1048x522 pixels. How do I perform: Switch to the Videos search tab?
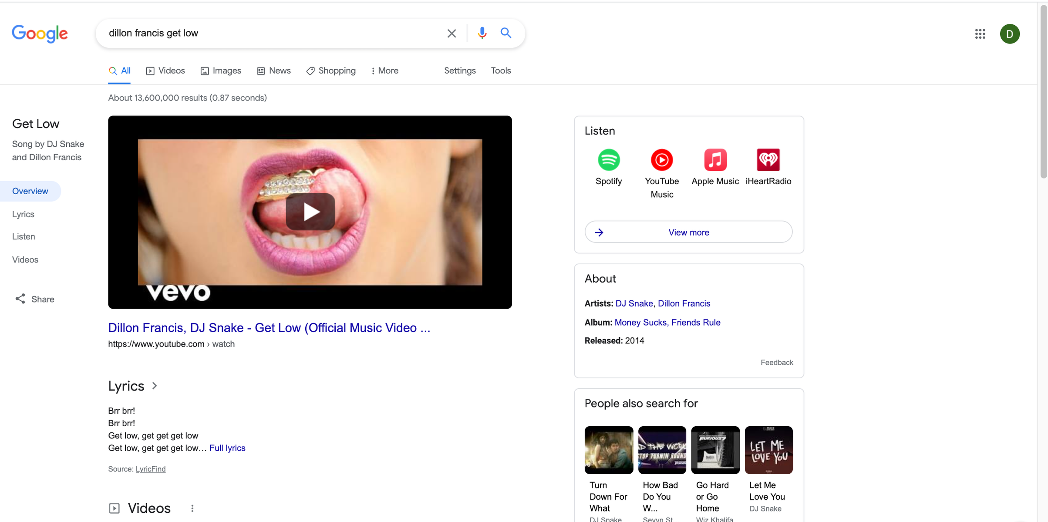click(165, 71)
